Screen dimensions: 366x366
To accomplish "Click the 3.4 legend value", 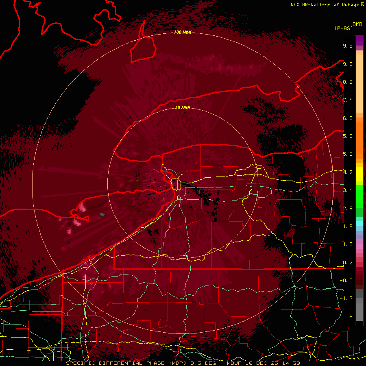I will (348, 190).
